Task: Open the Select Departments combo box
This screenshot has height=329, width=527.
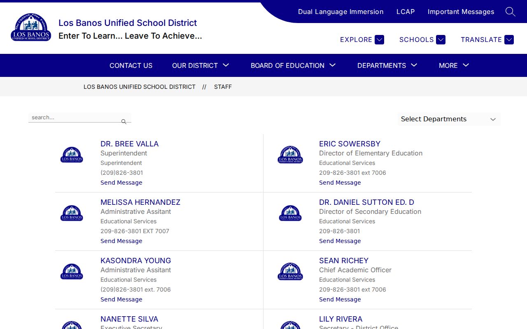Action: point(448,119)
